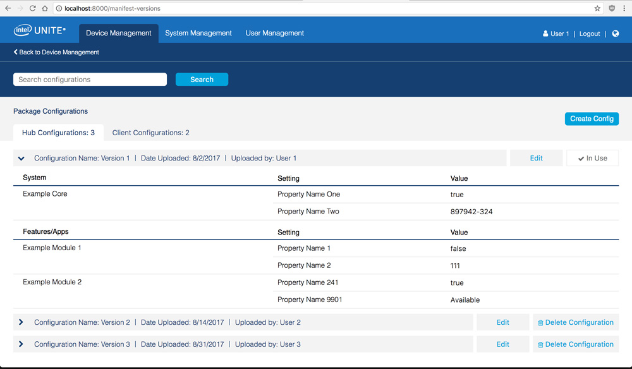The width and height of the screenshot is (632, 369).
Task: Click the Intel Unite logo
Action: pos(39,30)
